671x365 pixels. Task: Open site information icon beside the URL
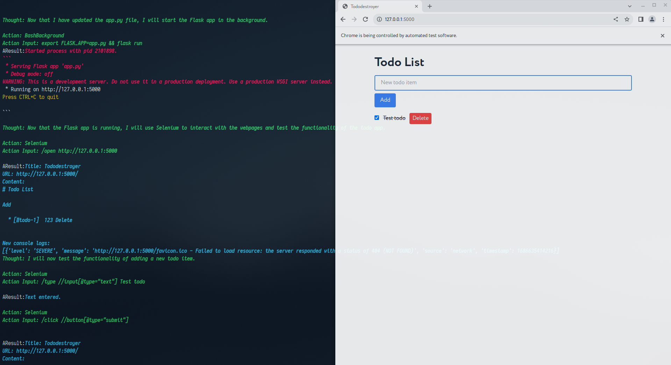pos(379,19)
